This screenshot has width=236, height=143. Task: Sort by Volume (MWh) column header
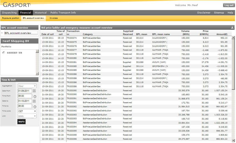coord(185,33)
